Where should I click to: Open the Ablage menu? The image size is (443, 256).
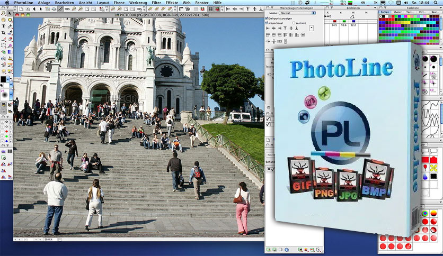(44, 3)
